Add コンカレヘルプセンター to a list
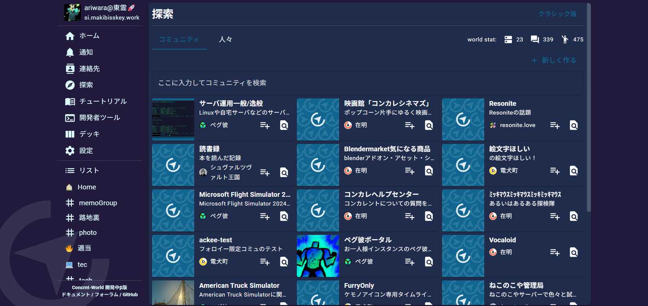The image size is (648, 306). click(x=410, y=216)
